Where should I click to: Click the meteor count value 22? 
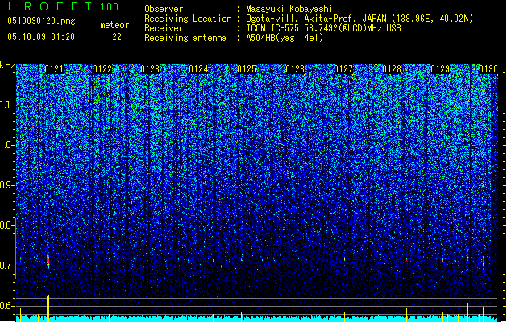click(x=117, y=37)
